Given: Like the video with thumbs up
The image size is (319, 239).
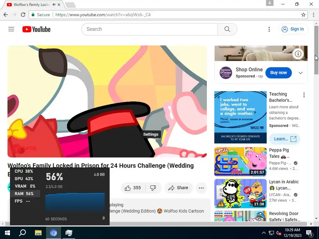Looking at the screenshot, I should (x=133, y=188).
